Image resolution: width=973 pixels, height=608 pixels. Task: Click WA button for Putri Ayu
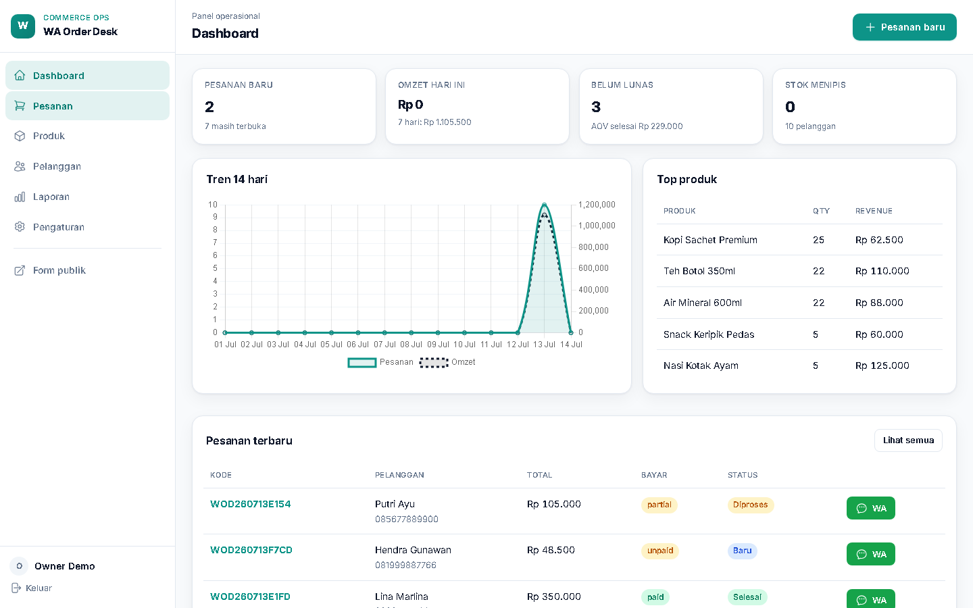pyautogui.click(x=870, y=508)
